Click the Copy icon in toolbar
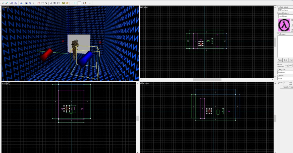The image size is (293, 153). tap(55, 3)
